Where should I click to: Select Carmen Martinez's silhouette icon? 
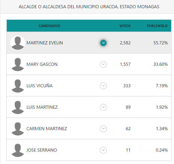(18, 129)
